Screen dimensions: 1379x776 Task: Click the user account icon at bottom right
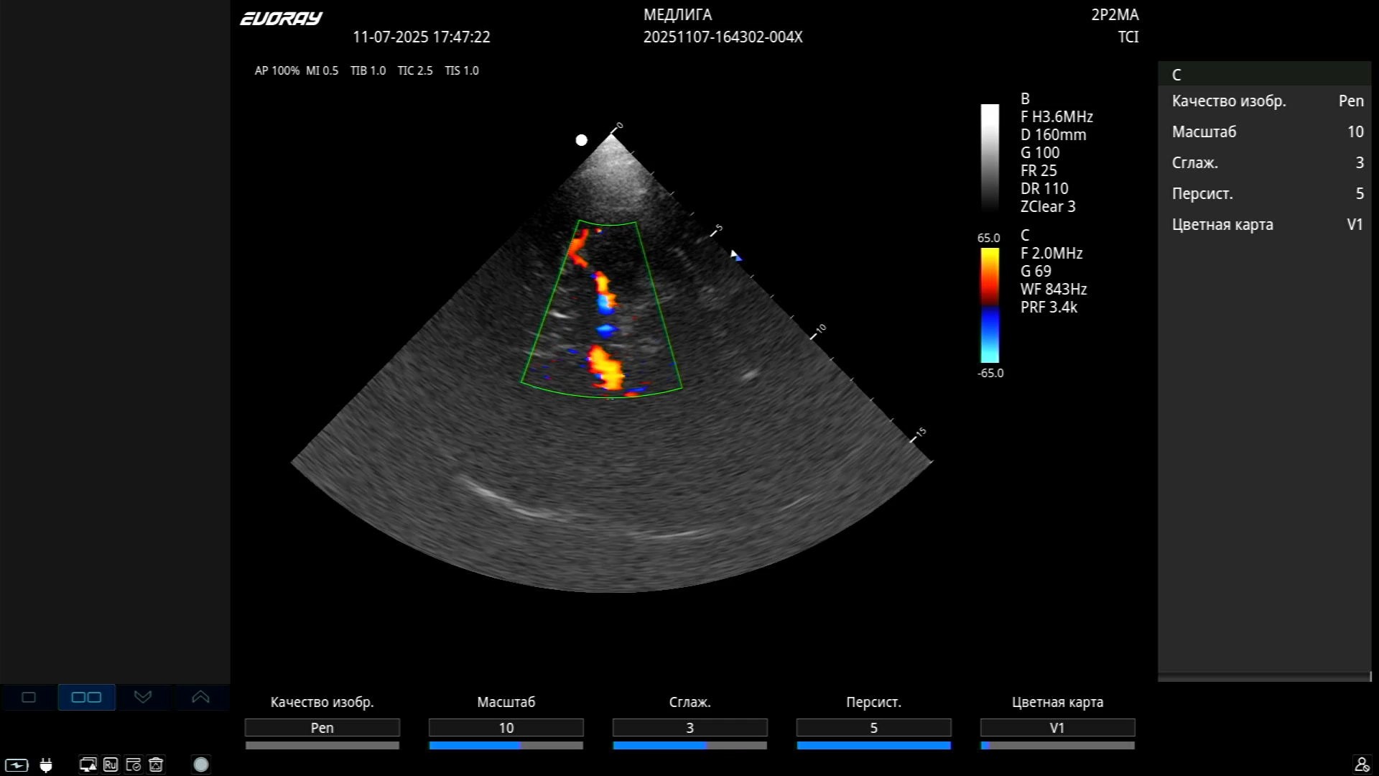coord(1361,765)
